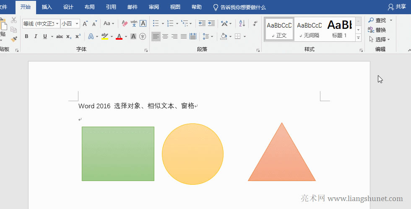
Task: Click the Clear Formatting eraser icon
Action: pyautogui.click(x=124, y=23)
